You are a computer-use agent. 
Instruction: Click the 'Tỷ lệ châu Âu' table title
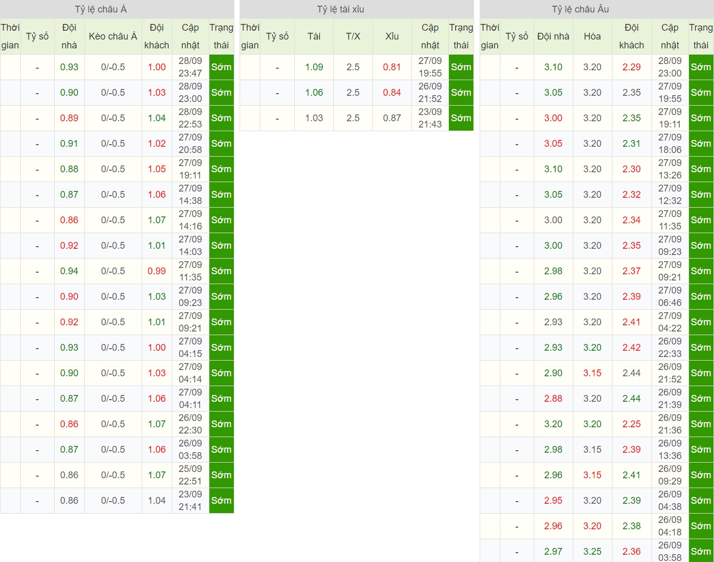[580, 9]
